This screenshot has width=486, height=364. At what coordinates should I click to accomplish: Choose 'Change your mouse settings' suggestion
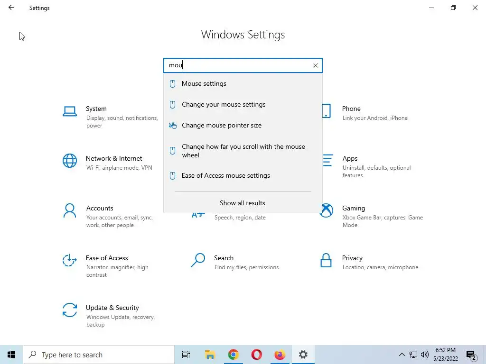pyautogui.click(x=243, y=104)
